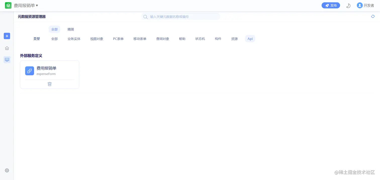Click the API link icon on the expenseForm card
Image resolution: width=380 pixels, height=180 pixels.
tap(29, 71)
